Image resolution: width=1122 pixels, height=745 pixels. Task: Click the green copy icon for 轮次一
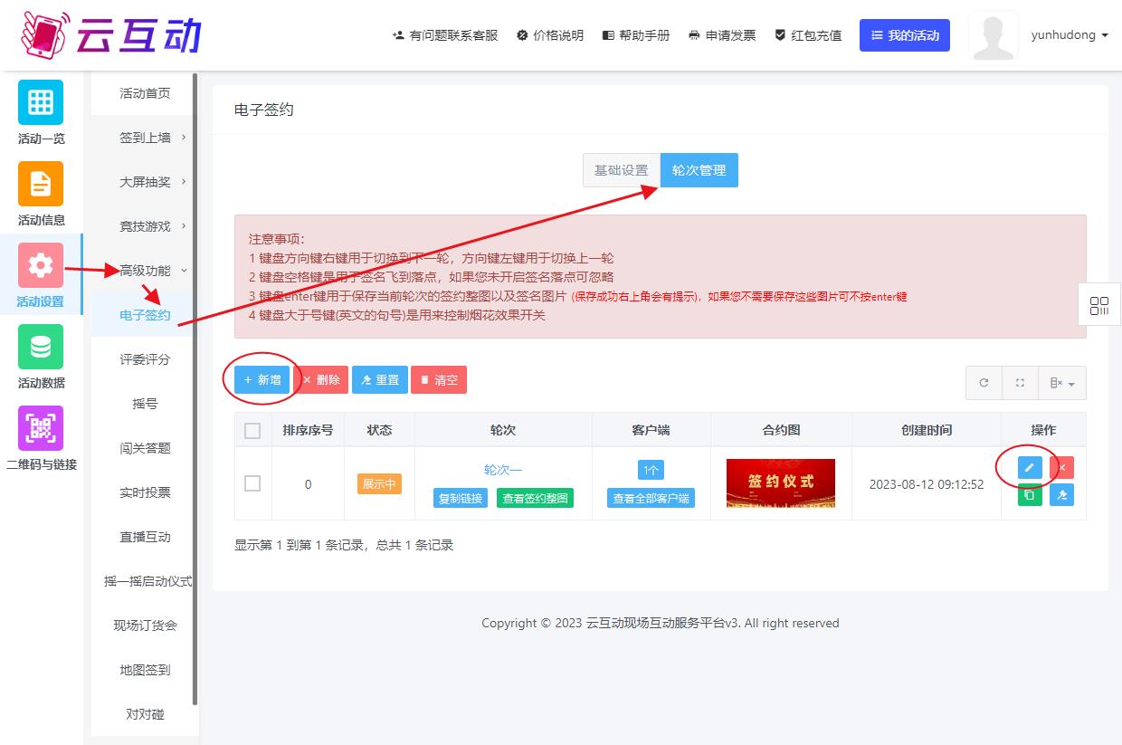pos(1030,494)
